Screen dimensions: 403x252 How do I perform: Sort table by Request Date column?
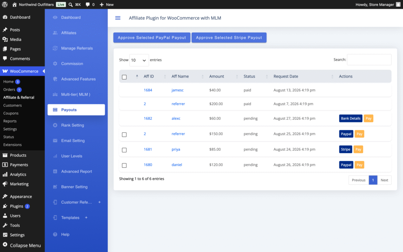click(x=286, y=76)
